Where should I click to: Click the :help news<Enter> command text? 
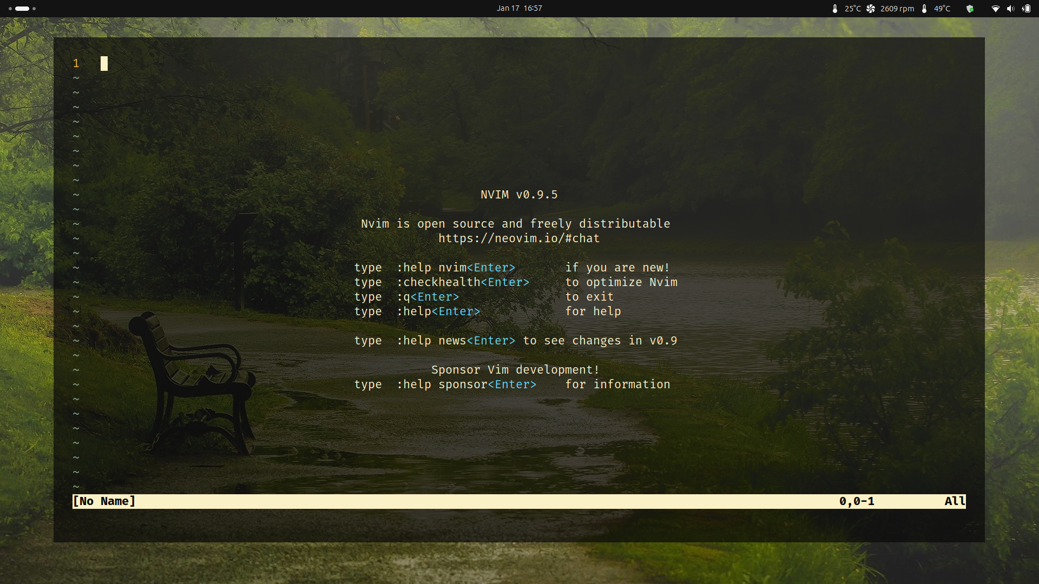(x=456, y=341)
